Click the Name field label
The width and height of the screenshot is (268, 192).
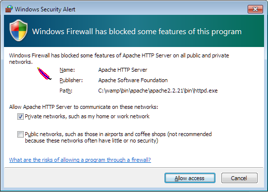(67, 70)
